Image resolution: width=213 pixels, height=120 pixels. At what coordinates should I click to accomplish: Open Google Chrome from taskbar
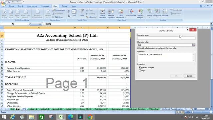[x=90, y=117]
